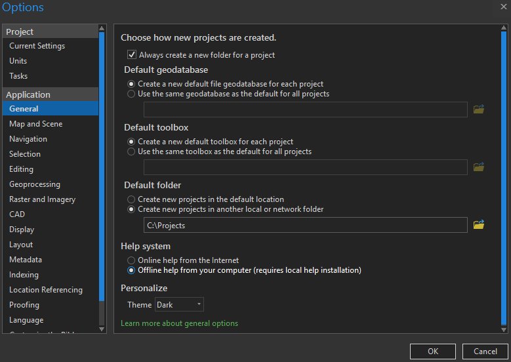Browse for default project folder icon
Image resolution: width=511 pixels, height=362 pixels.
pos(478,224)
